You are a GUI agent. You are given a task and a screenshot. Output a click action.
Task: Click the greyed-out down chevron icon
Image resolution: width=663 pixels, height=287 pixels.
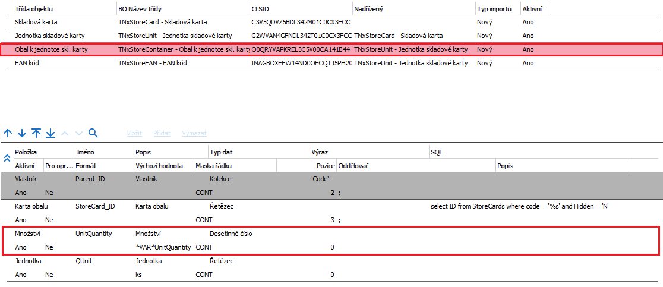tap(78, 134)
